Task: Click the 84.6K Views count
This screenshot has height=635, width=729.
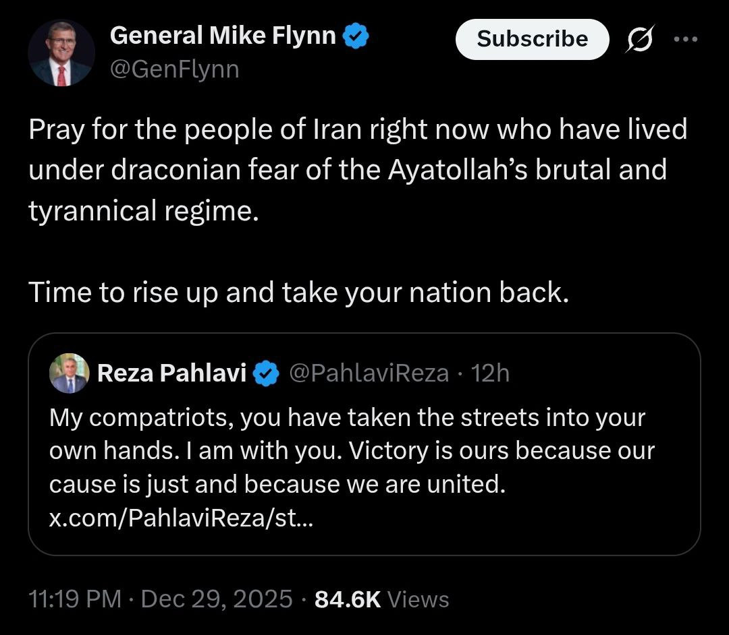Action: pyautogui.click(x=381, y=599)
